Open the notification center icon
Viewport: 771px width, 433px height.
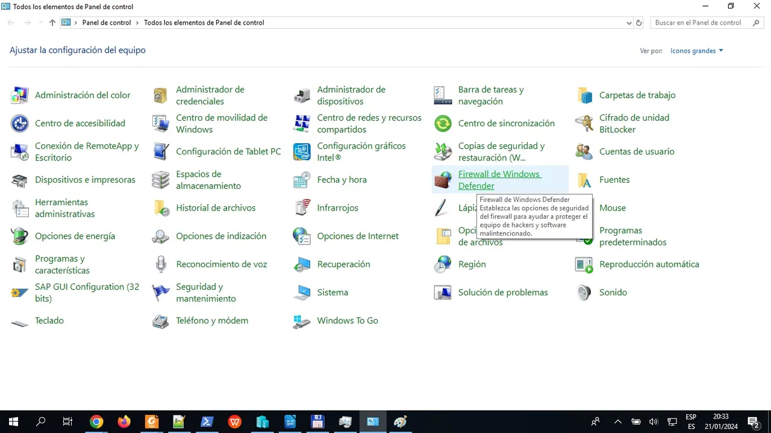click(x=753, y=422)
